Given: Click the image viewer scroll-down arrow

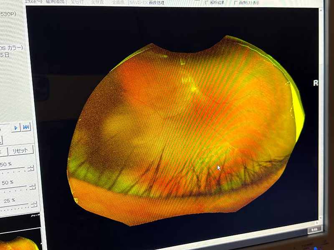Looking at the screenshot, I should [321, 217].
